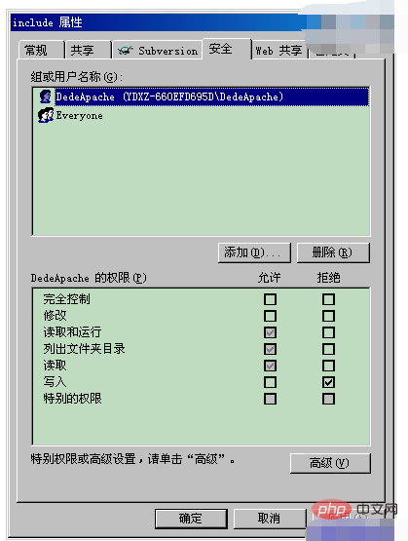408x541 pixels.
Task: Check Deny for 读取和运行 permission
Action: click(329, 332)
